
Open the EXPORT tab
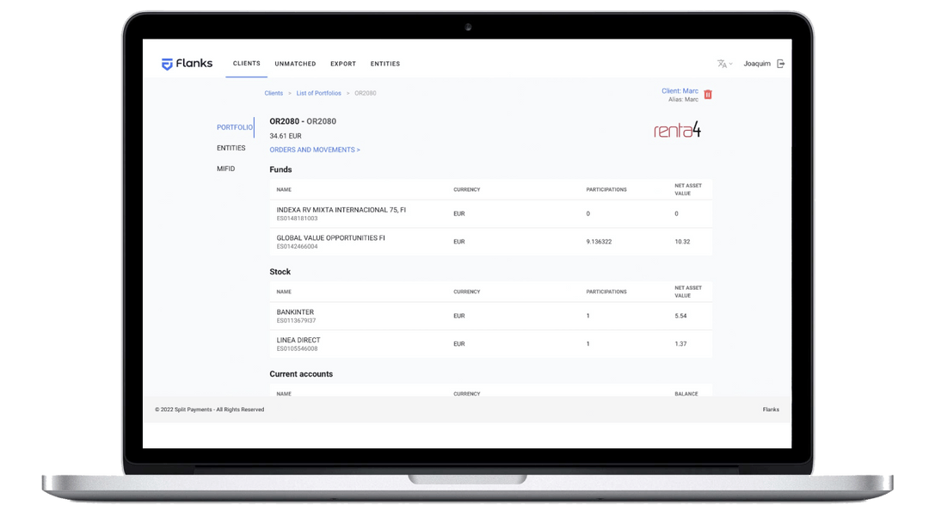[342, 63]
